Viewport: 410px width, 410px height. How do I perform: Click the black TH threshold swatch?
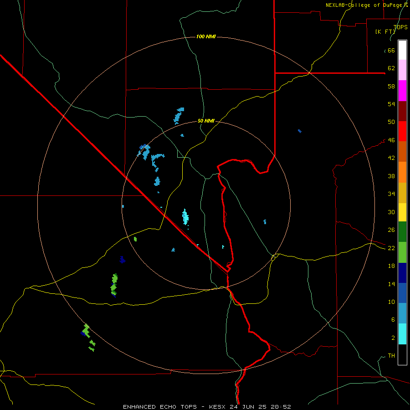click(x=402, y=354)
